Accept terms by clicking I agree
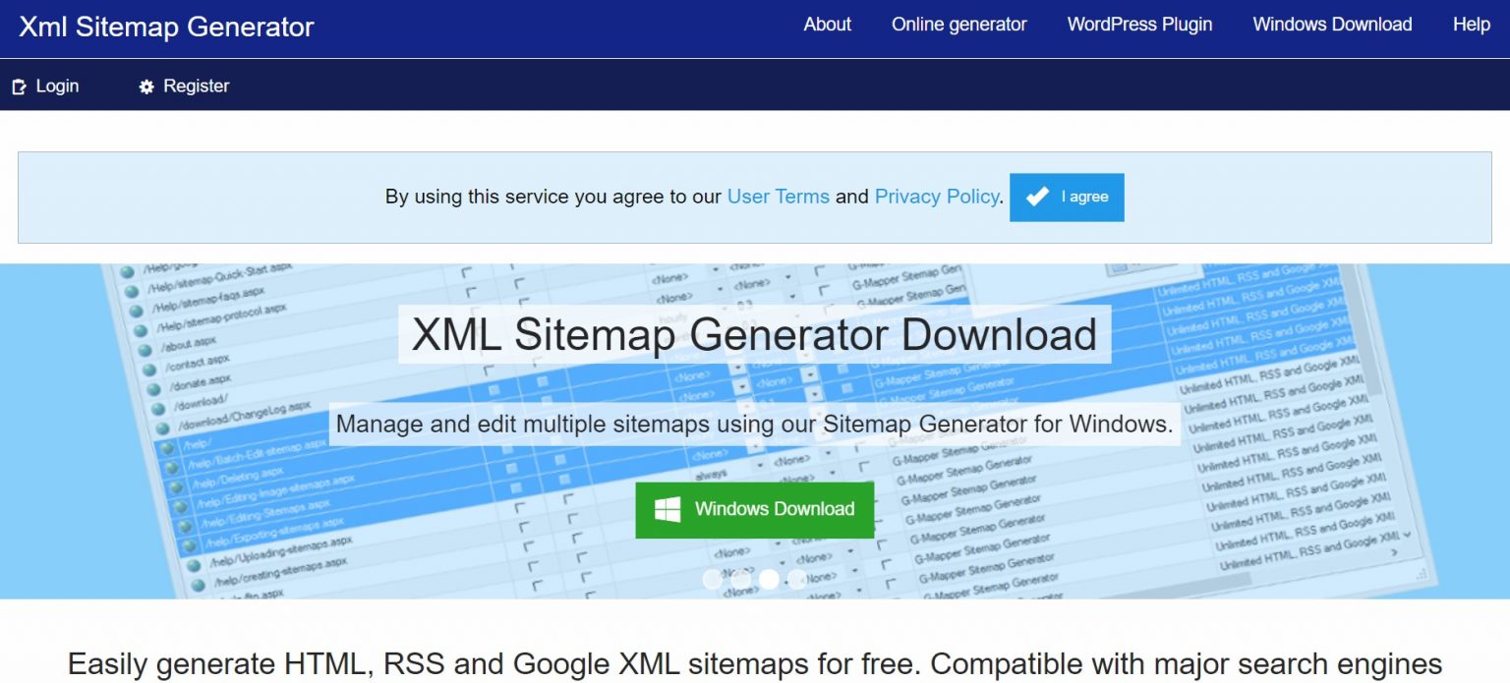Screen dimensions: 1510x683 coord(1067,197)
